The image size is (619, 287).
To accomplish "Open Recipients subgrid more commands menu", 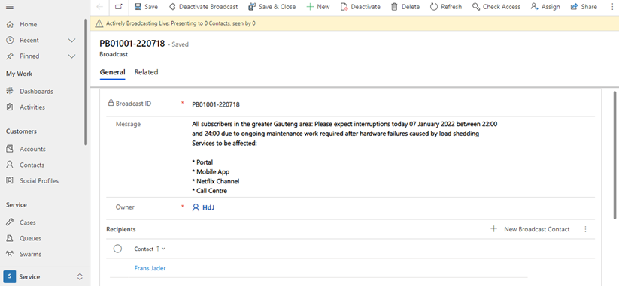I will (585, 229).
